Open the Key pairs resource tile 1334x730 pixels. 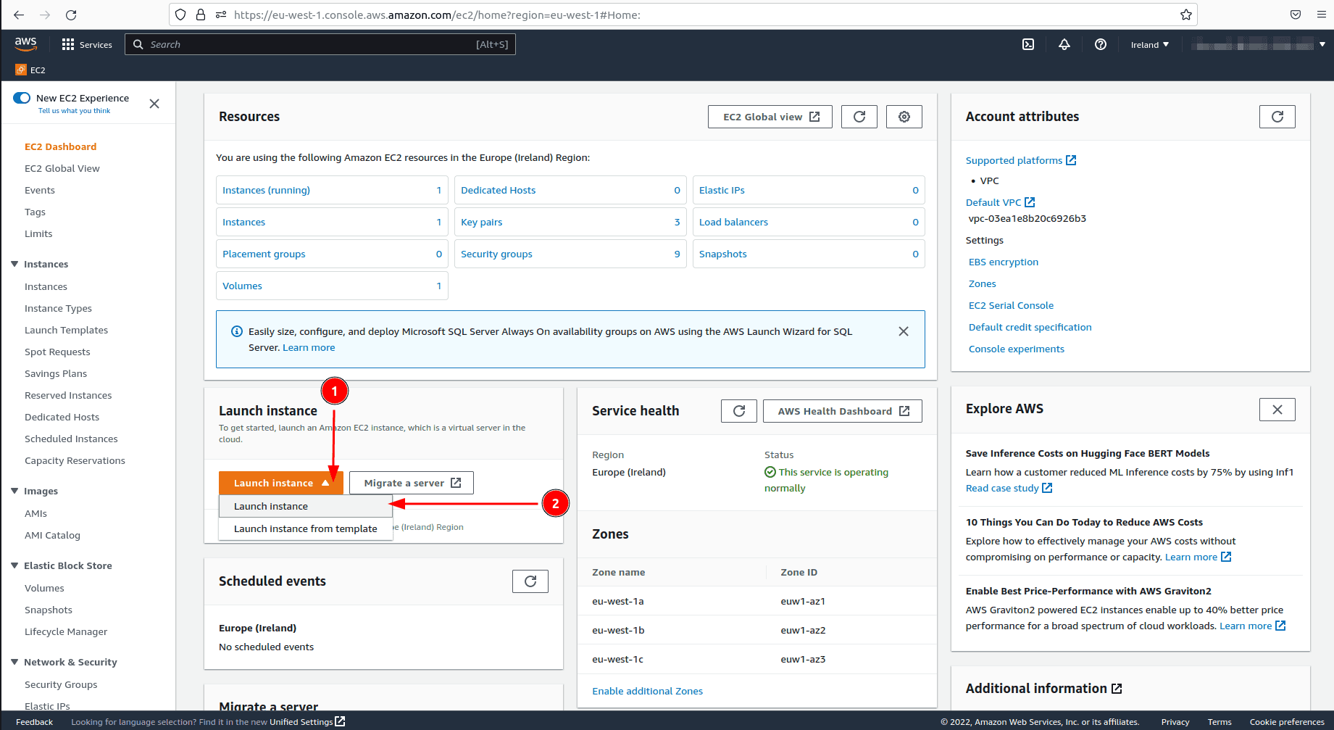(570, 222)
